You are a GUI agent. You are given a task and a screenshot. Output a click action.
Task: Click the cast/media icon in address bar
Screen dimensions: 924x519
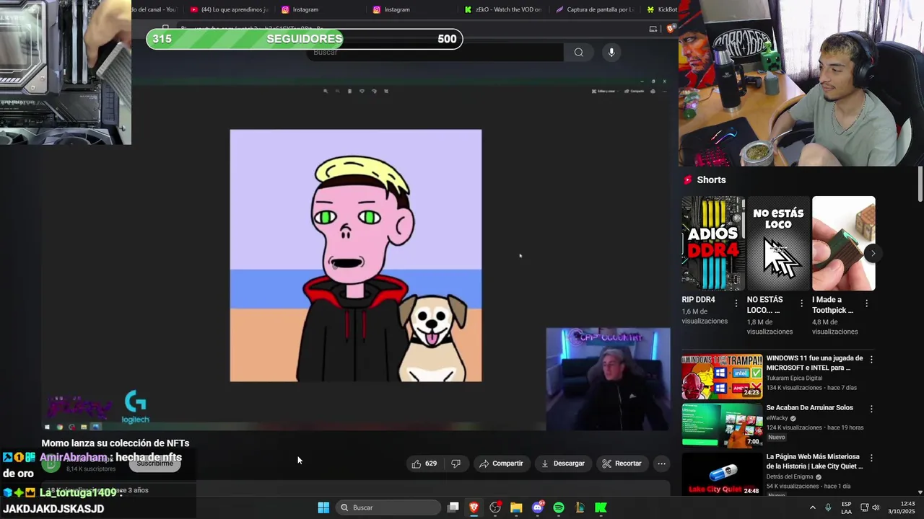(x=653, y=29)
